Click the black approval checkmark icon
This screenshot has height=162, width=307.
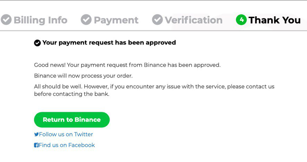(x=37, y=43)
